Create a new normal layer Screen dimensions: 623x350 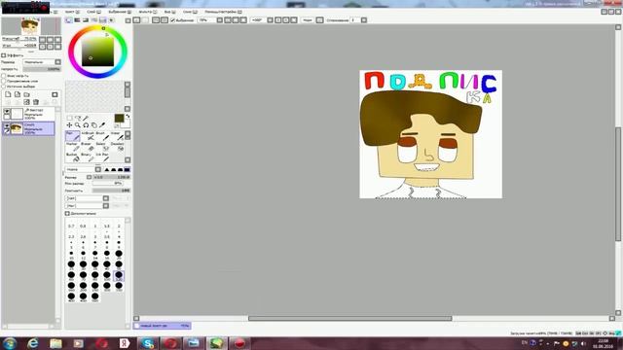tap(8, 94)
